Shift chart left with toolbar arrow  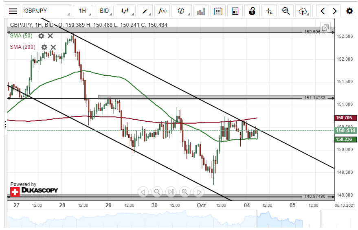[x=323, y=11]
